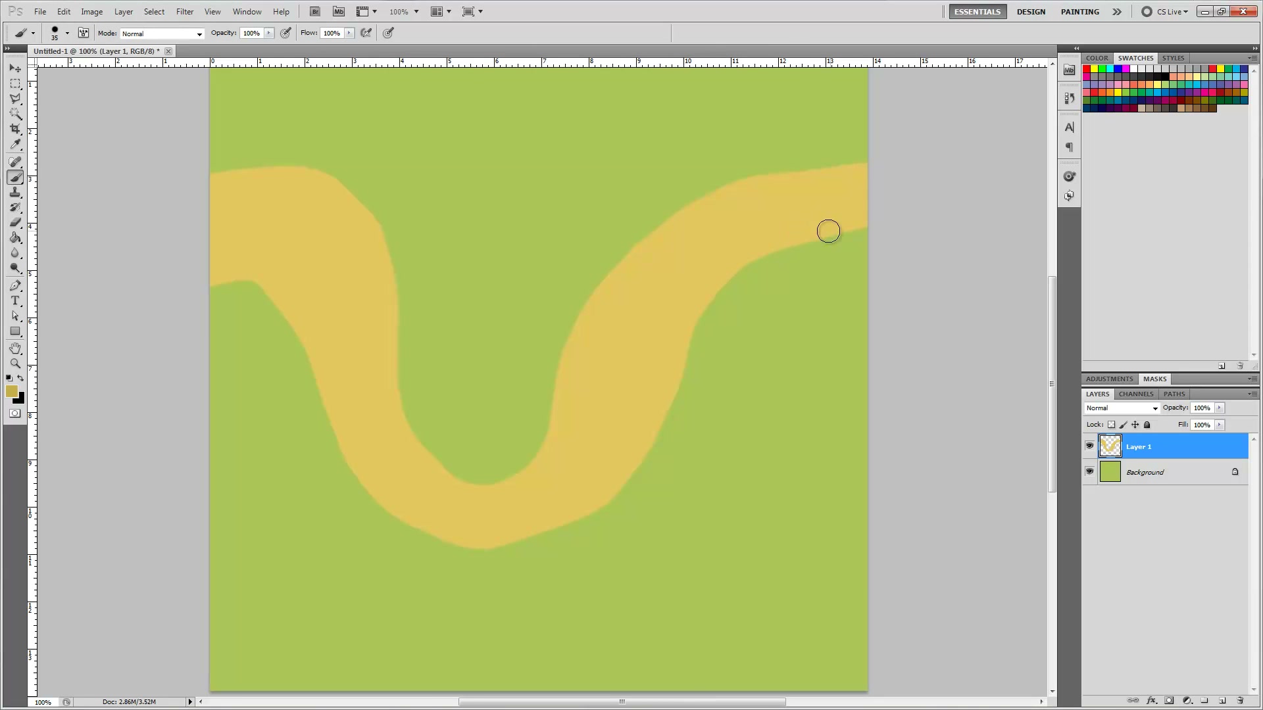
Task: Hide Layer 1 via eye icon
Action: 1089,446
